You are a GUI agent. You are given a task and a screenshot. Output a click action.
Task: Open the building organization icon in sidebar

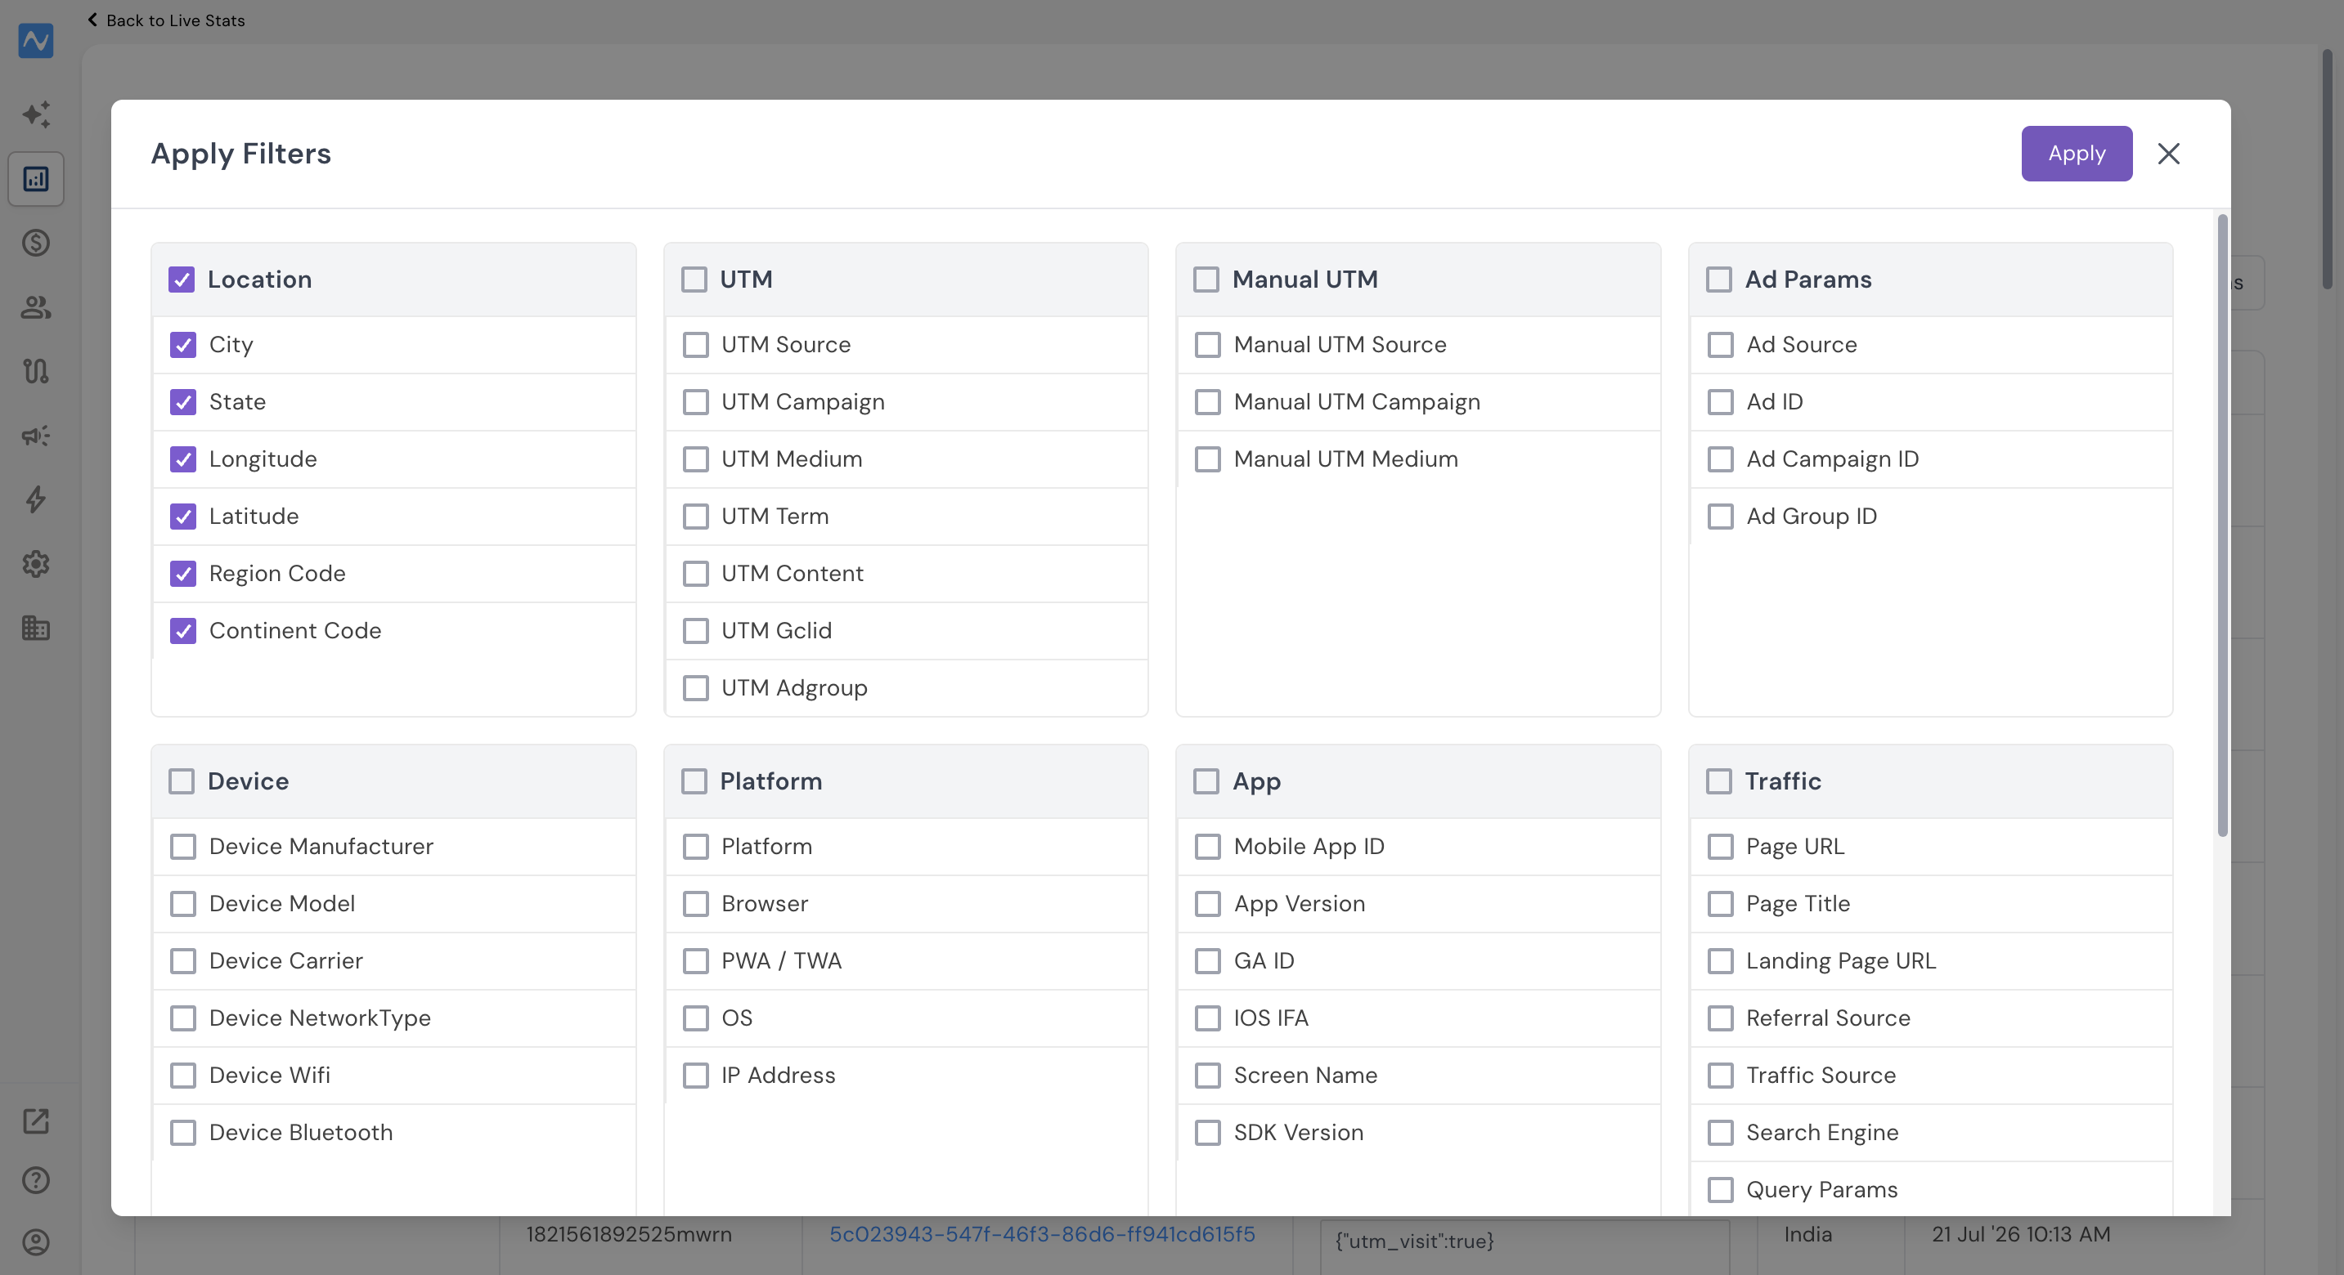coord(35,628)
